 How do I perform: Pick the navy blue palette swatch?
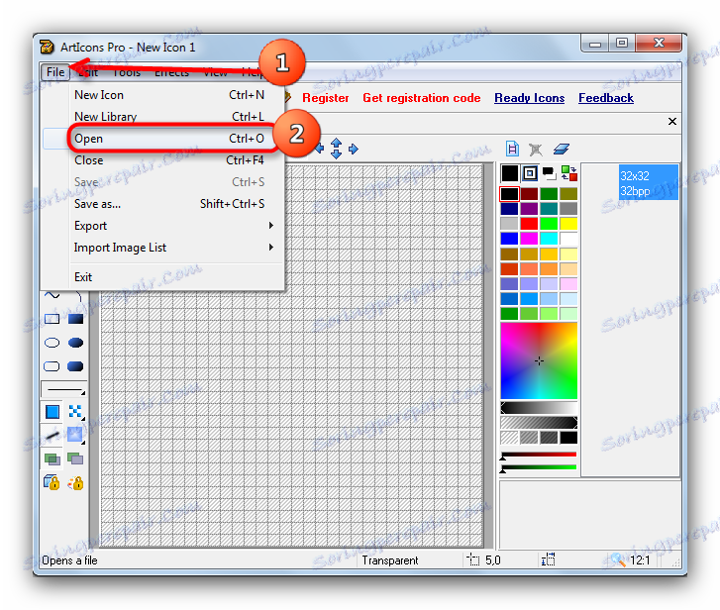point(509,209)
